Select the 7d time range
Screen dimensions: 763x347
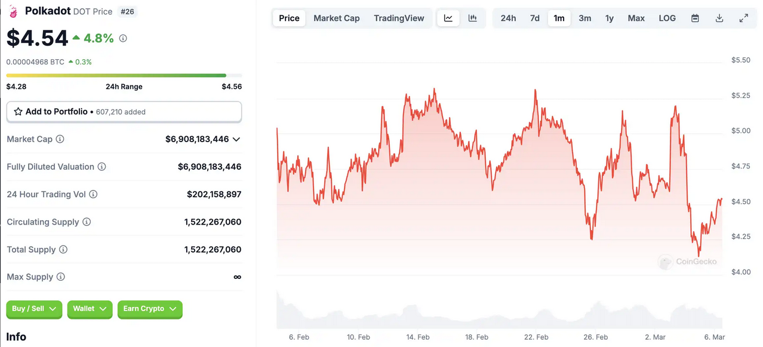pyautogui.click(x=535, y=19)
